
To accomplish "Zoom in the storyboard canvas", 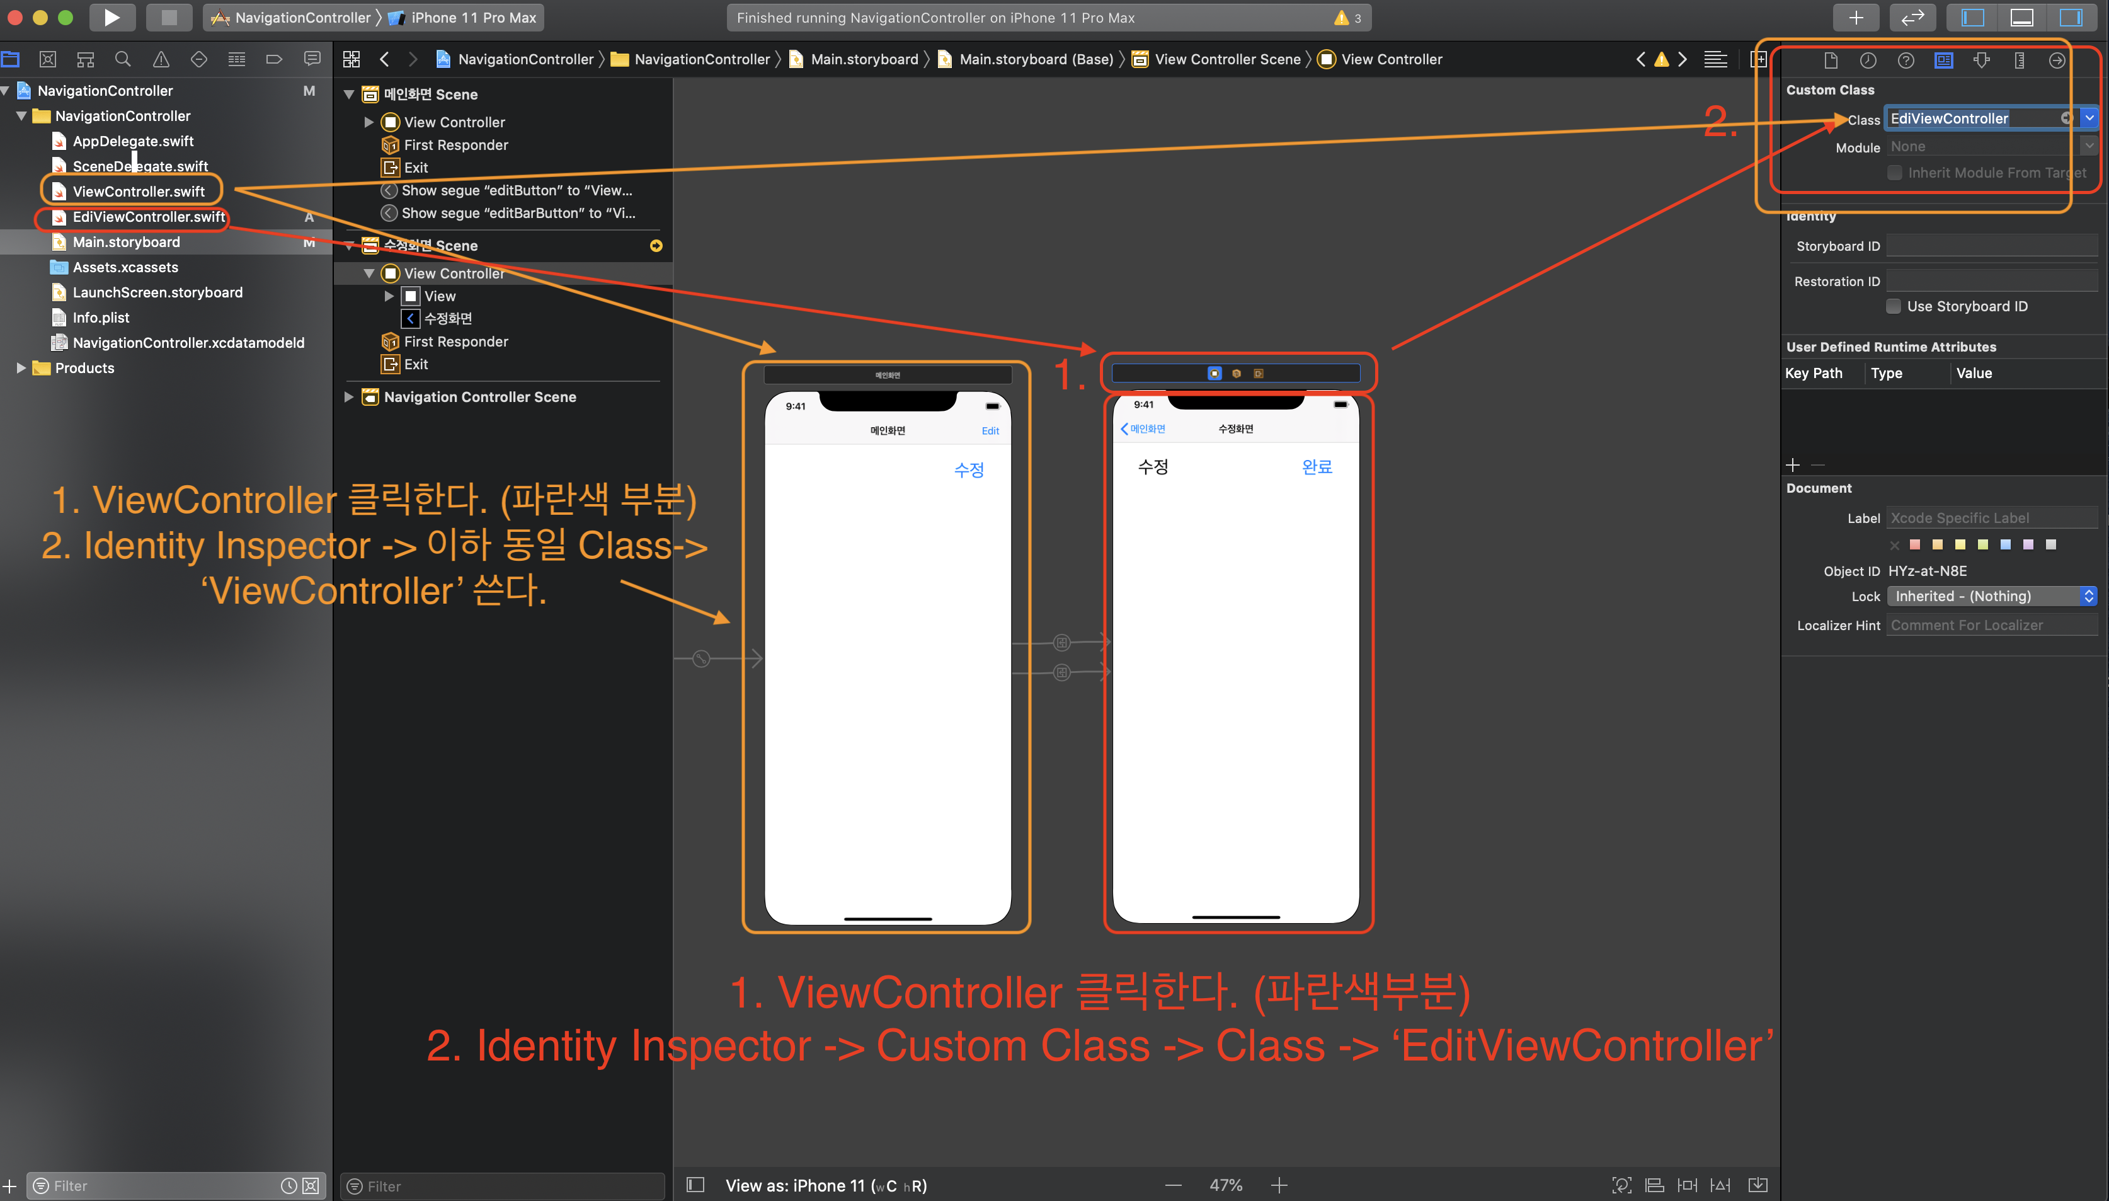I will (1279, 1185).
